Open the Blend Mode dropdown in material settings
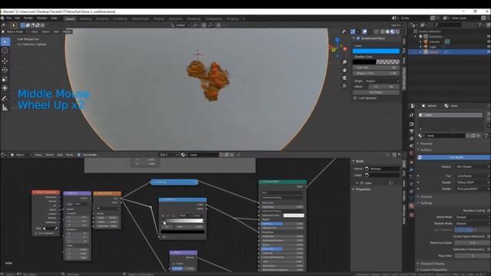The height and width of the screenshot is (276, 491). tap(473, 217)
